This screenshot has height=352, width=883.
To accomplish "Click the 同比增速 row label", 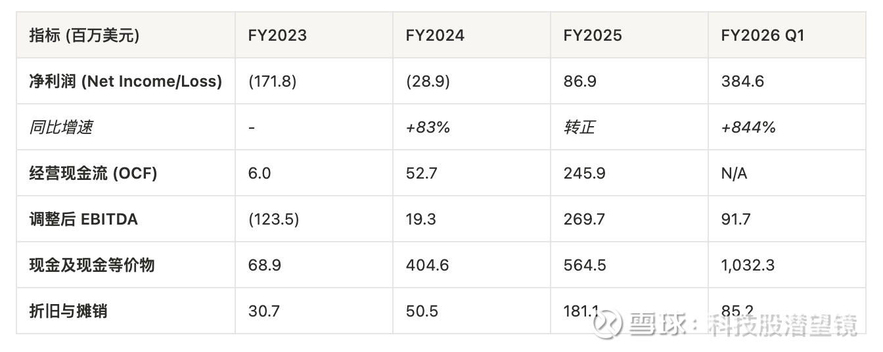I will point(61,127).
